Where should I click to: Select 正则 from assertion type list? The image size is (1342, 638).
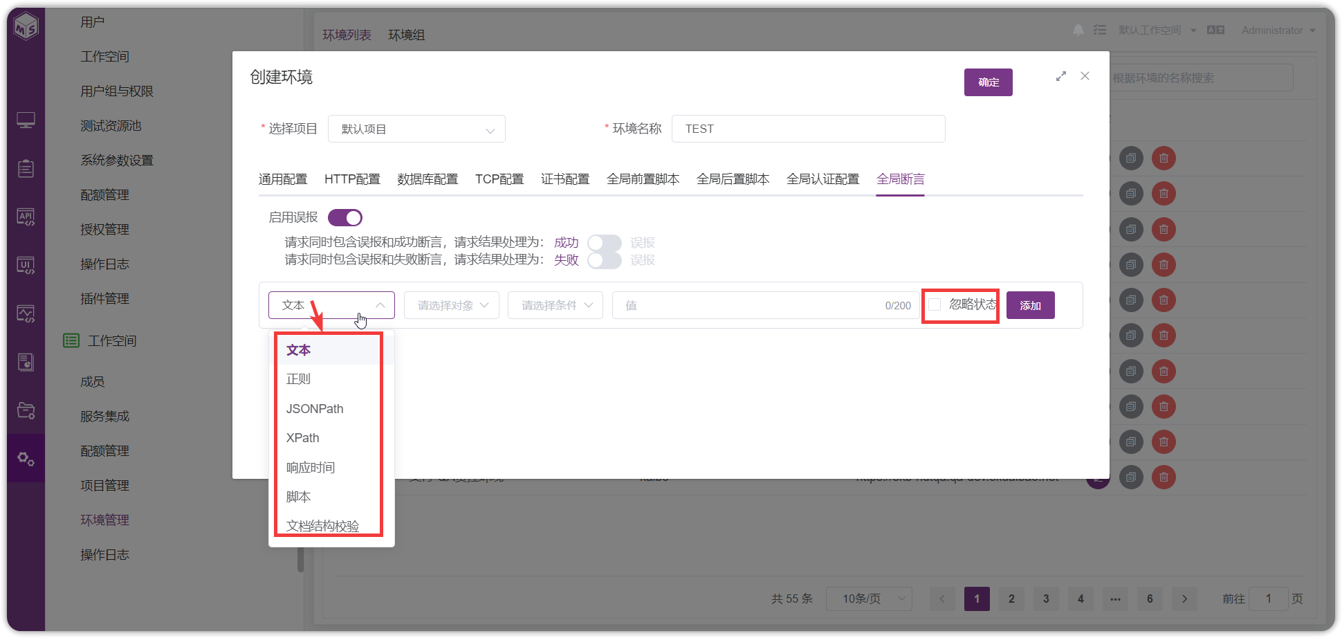tap(331, 379)
